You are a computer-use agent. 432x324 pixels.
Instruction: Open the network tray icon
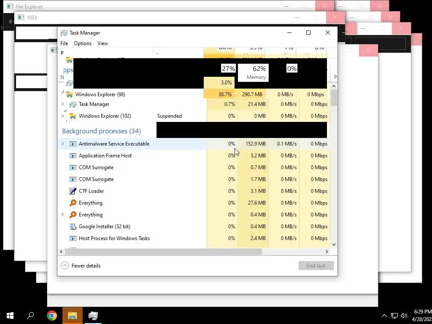(x=394, y=316)
